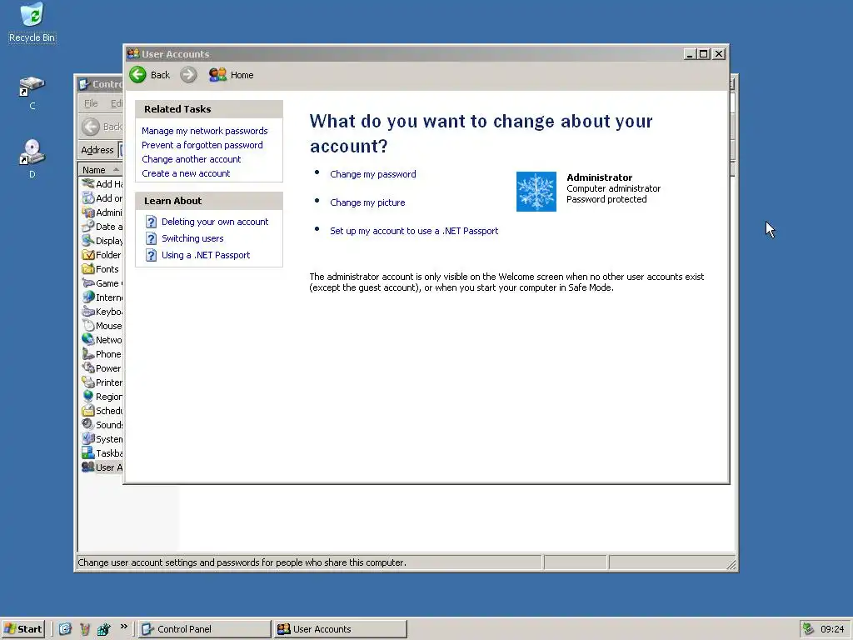This screenshot has width=853, height=640.
Task: Select the Keyboard icon in Control Panel
Action: [88, 312]
